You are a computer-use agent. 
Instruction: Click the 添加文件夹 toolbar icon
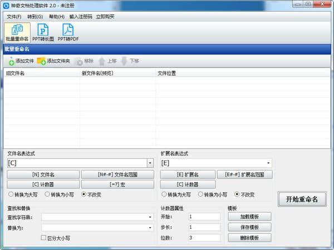point(41,61)
